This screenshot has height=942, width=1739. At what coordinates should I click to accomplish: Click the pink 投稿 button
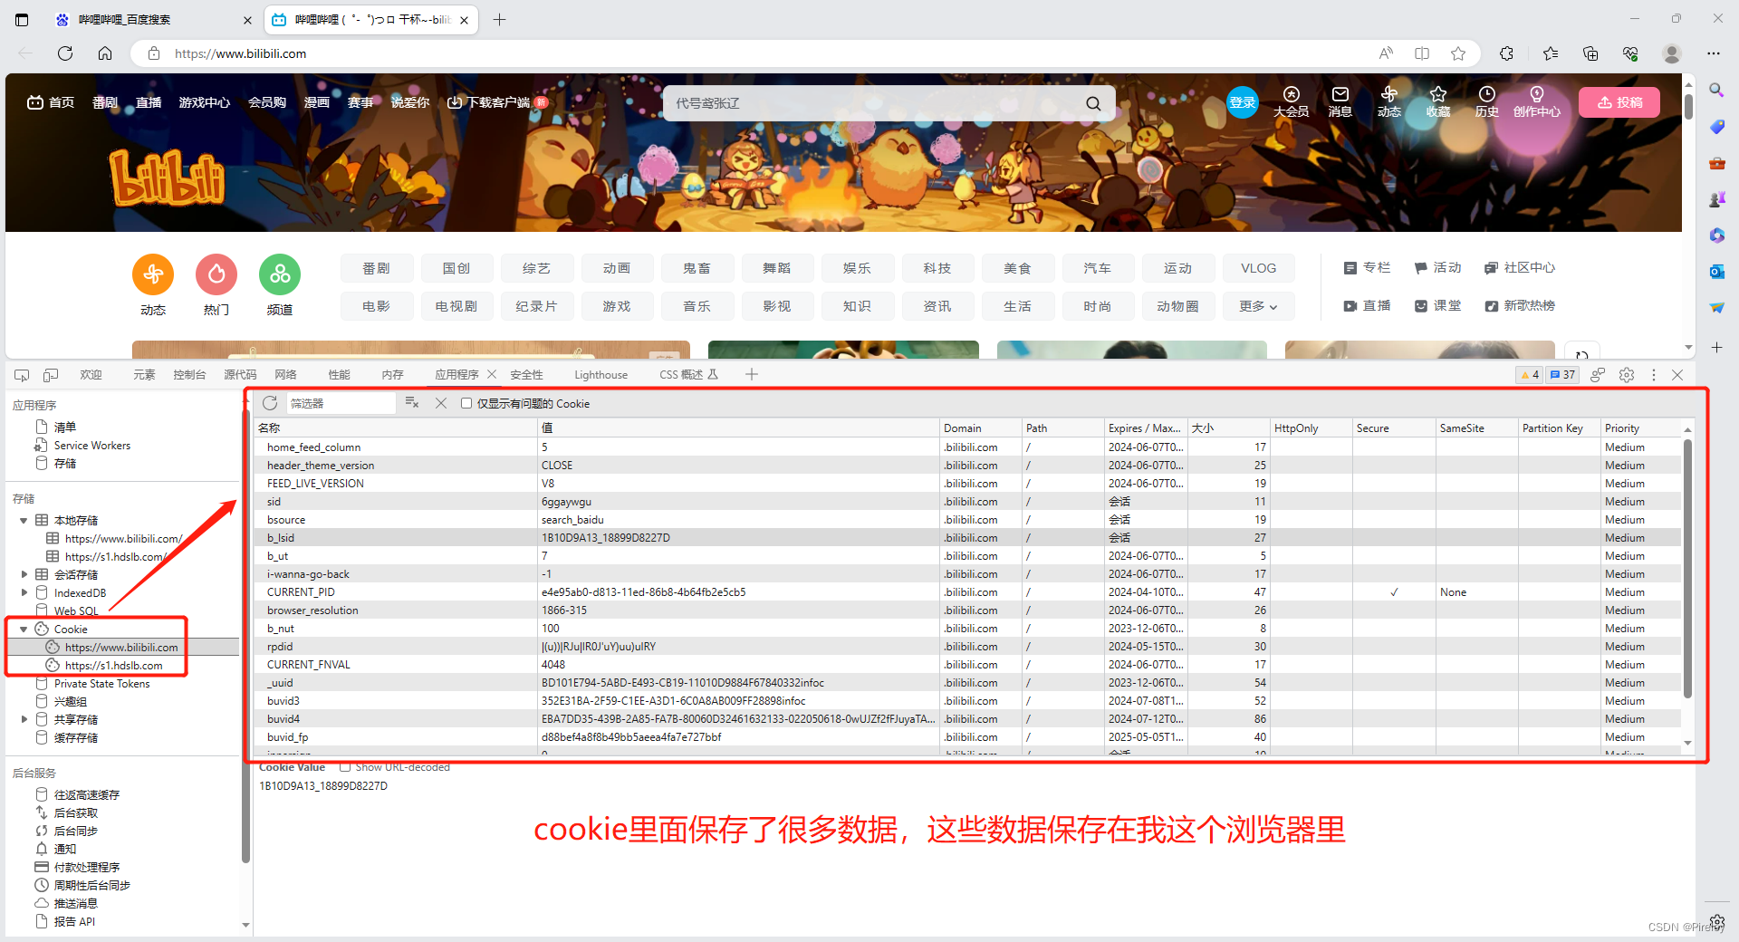(1619, 102)
